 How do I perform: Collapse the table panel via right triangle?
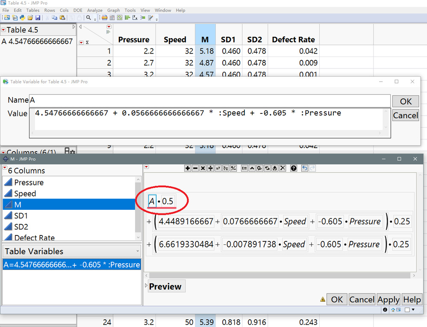74,27
